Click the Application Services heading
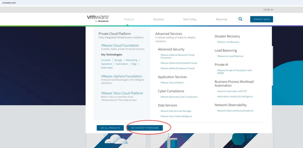 [172, 77]
